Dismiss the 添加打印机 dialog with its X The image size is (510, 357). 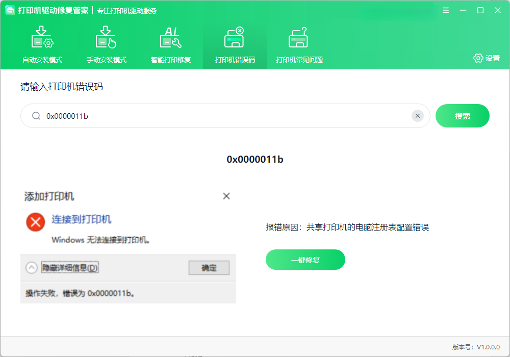coord(226,196)
